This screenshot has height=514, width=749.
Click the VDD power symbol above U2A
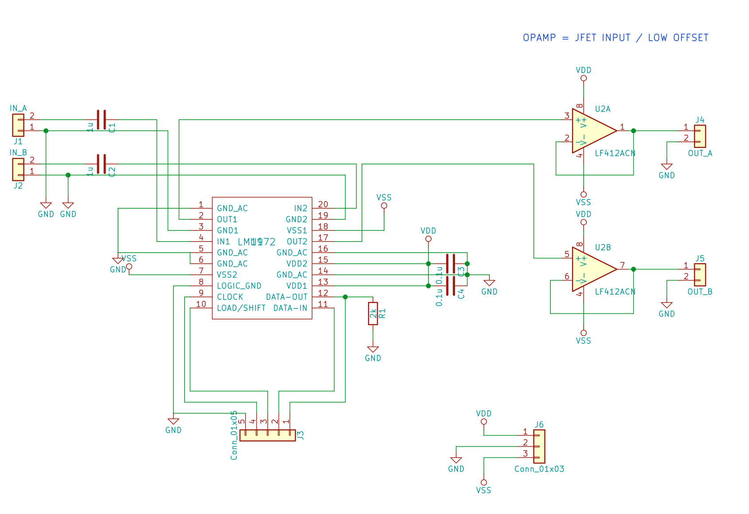[x=584, y=78]
